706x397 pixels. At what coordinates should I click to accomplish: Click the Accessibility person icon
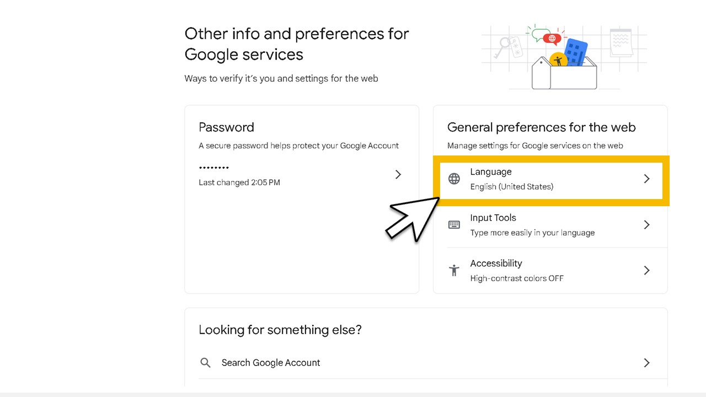[x=453, y=270]
